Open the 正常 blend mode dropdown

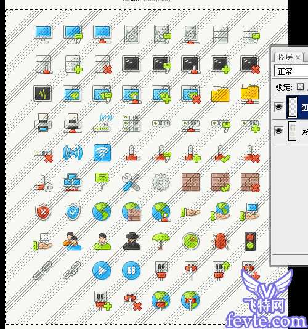point(291,71)
